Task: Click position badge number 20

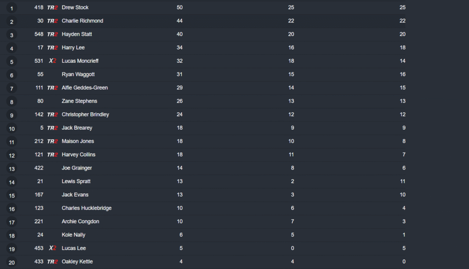Action: coord(11,263)
